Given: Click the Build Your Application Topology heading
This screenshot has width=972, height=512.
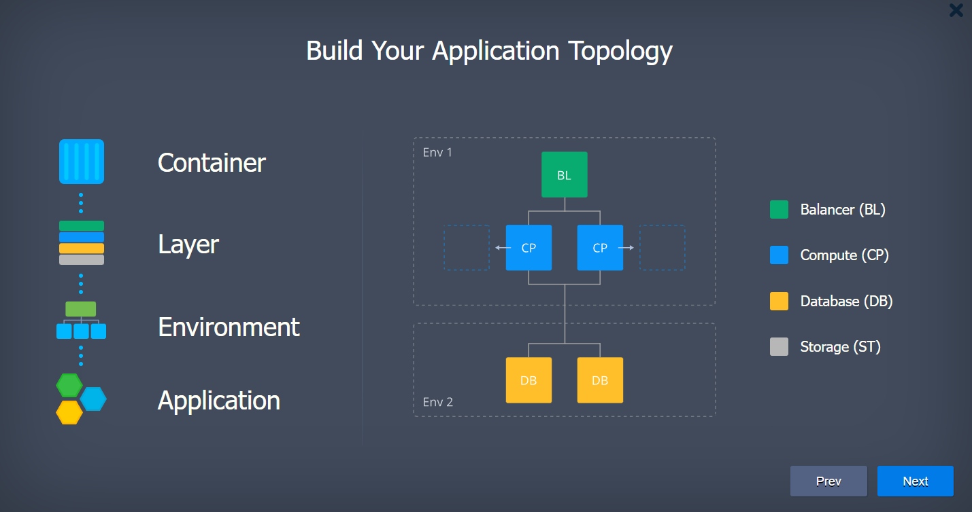Looking at the screenshot, I should point(489,52).
